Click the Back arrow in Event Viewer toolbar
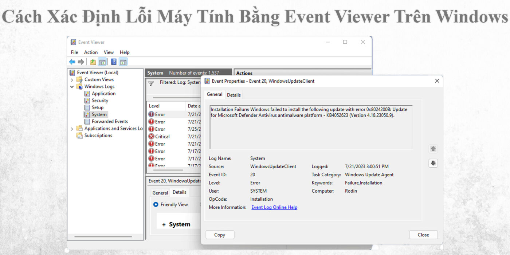510x255 pixels. 72,62
